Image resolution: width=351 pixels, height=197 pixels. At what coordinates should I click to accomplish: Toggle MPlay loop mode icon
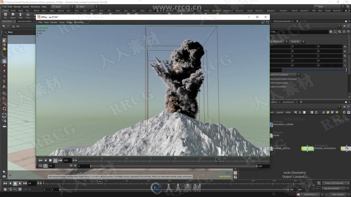pos(40,166)
